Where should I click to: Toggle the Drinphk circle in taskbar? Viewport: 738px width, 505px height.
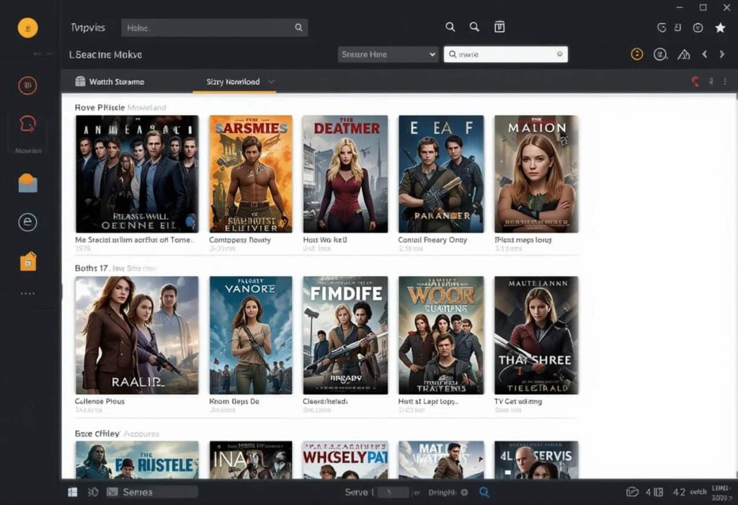465,492
